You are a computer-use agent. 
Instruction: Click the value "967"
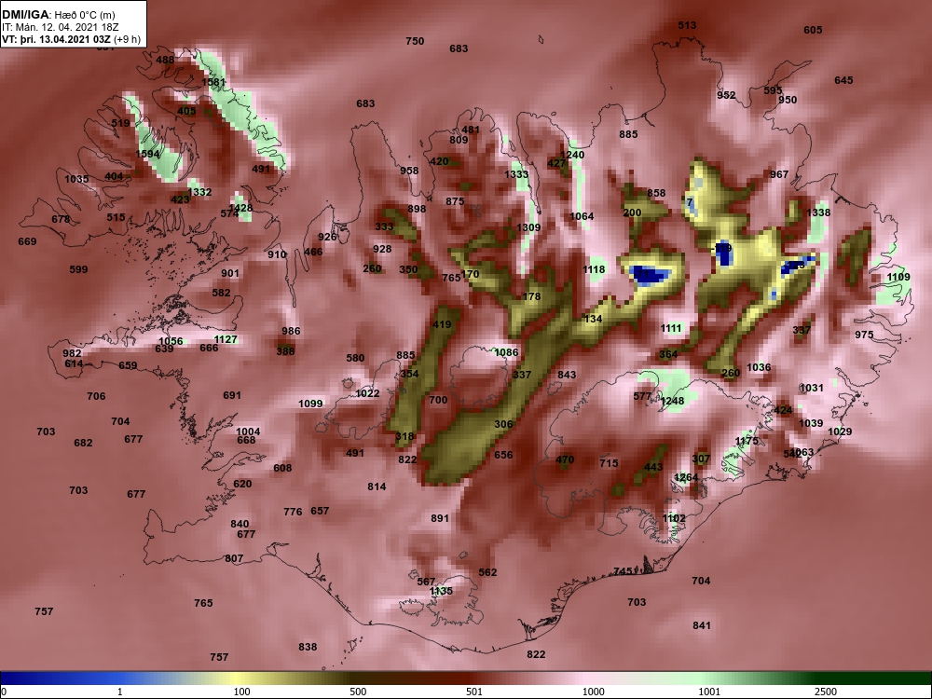point(779,174)
